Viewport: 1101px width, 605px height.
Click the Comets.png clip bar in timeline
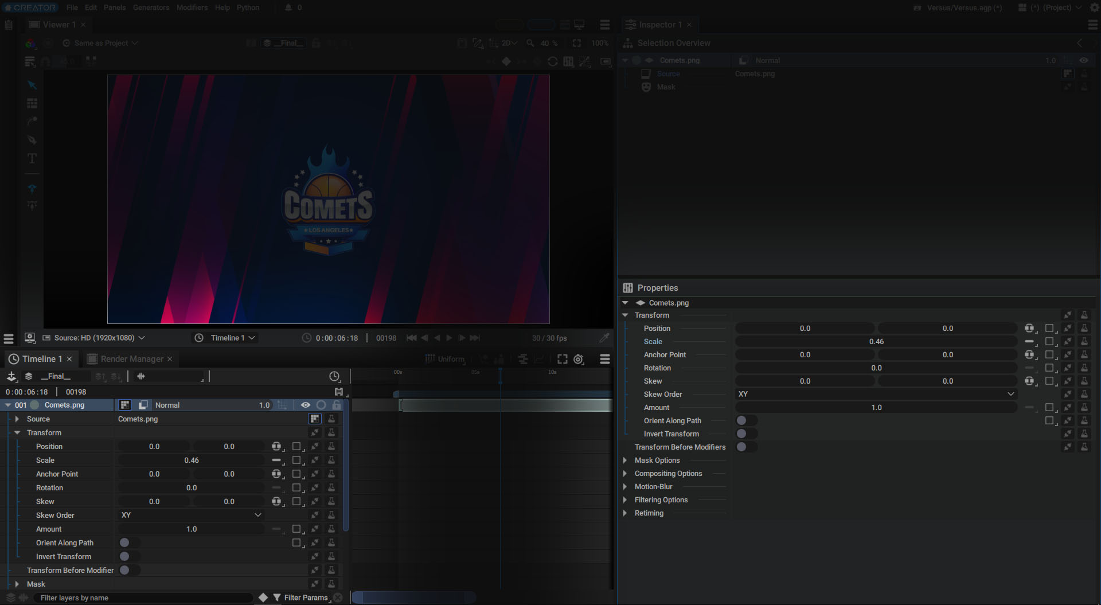pos(506,405)
